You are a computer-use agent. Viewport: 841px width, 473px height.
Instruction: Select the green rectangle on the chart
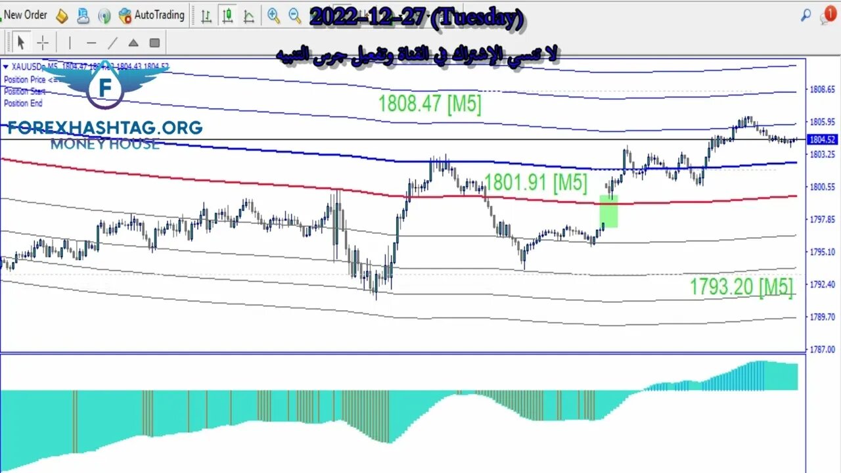tap(608, 212)
